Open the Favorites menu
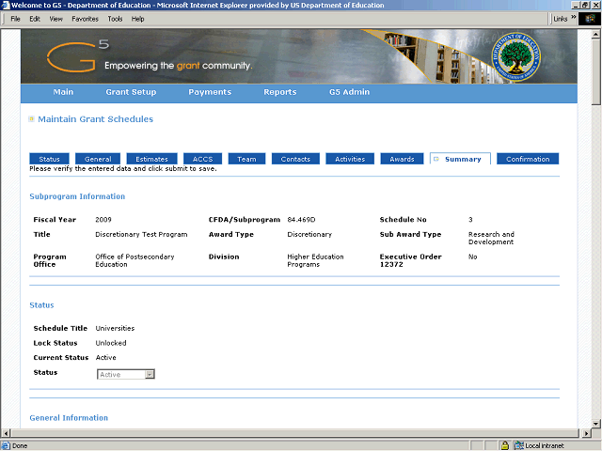Image resolution: width=602 pixels, height=451 pixels. [86, 19]
